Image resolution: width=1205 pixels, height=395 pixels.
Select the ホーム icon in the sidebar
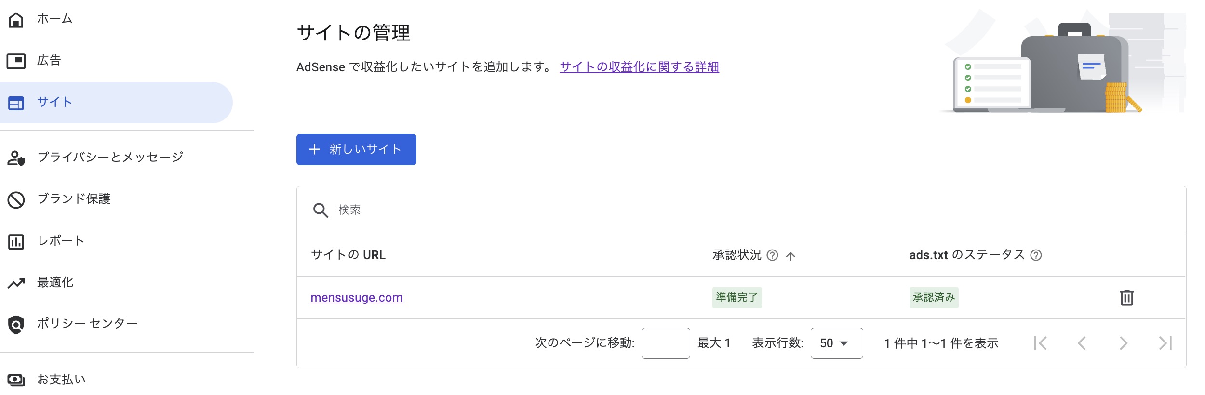point(16,19)
